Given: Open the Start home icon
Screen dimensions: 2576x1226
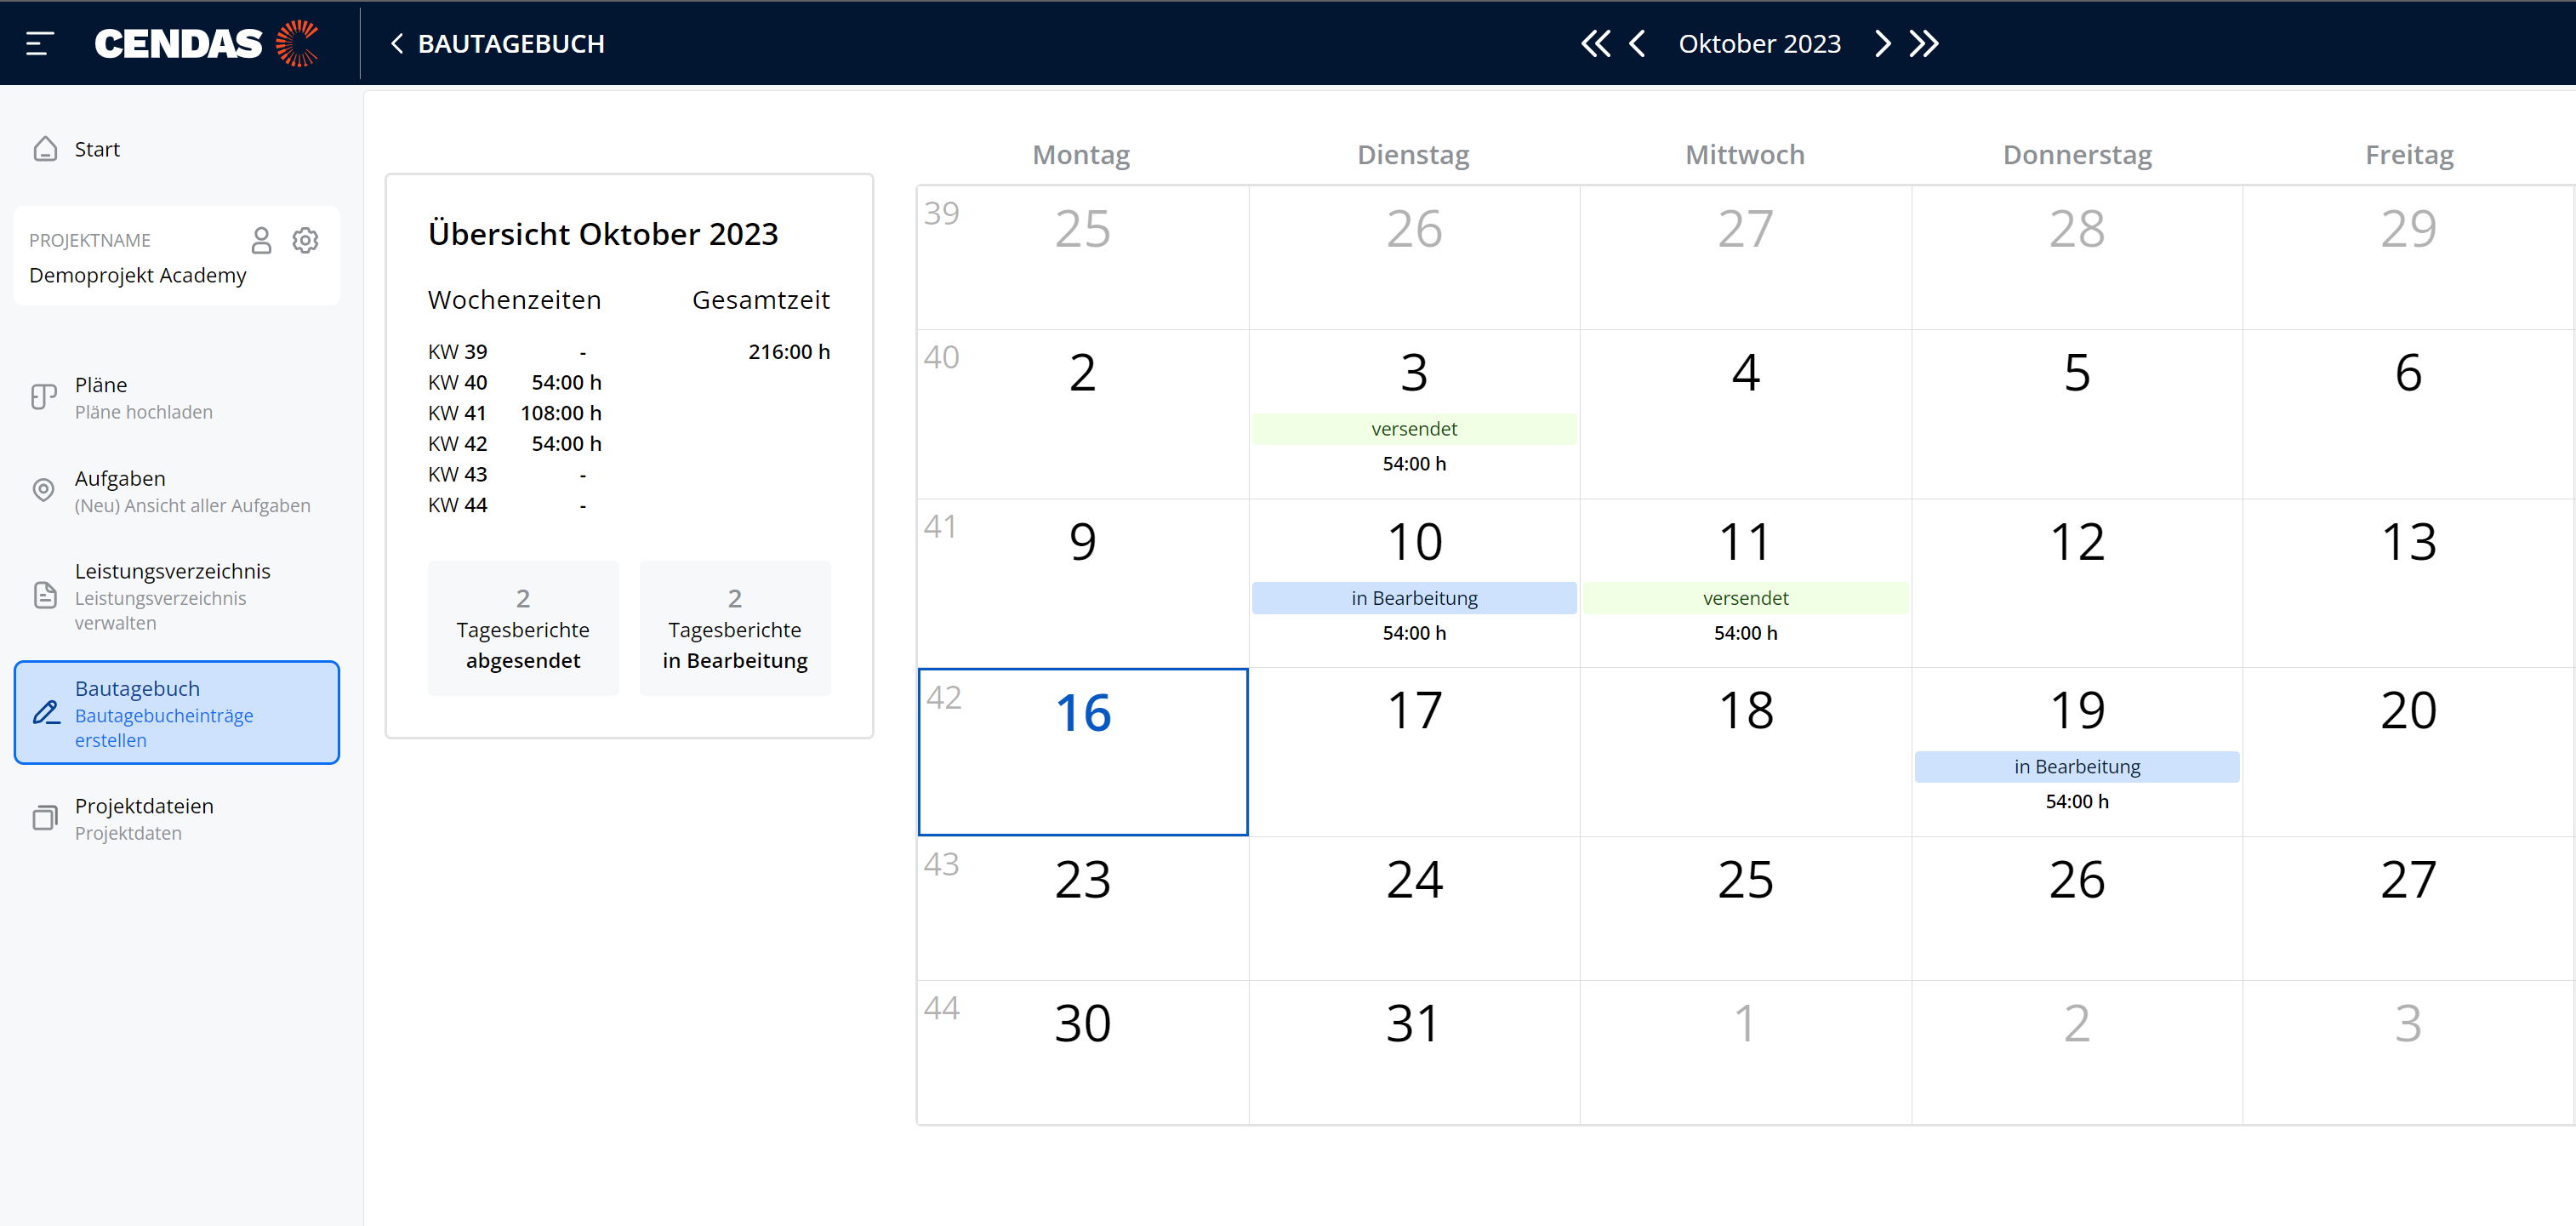Looking at the screenshot, I should (45, 149).
